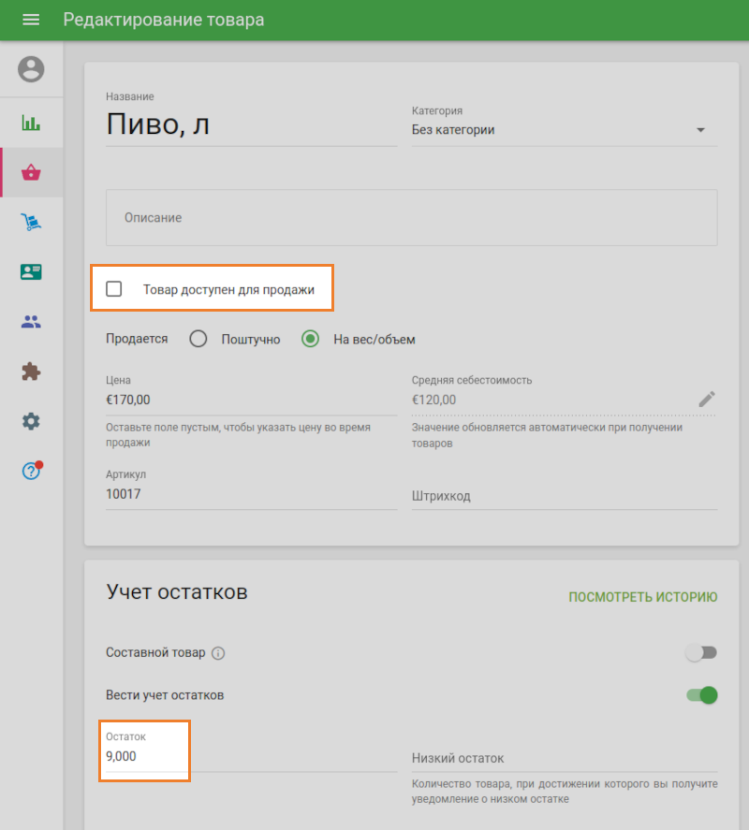Viewport: 749px width, 830px height.
Task: Click the Штрихкод input field
Action: coord(564,496)
